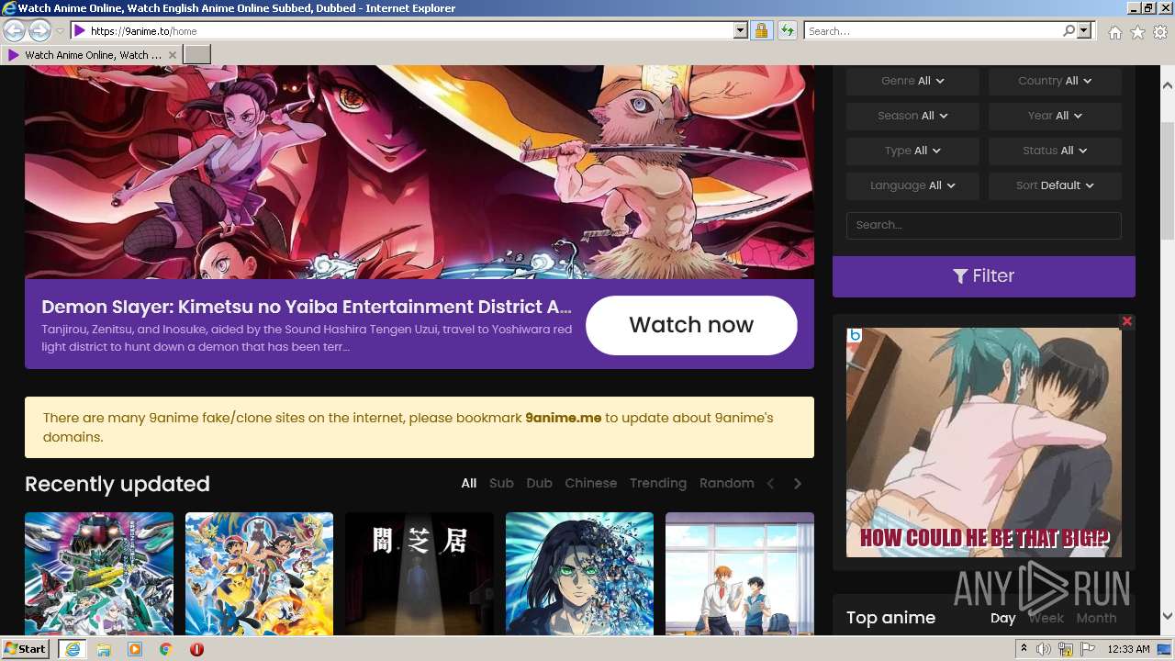Open the address bar history dropdown arrow
This screenshot has height=661, width=1175.
point(741,30)
